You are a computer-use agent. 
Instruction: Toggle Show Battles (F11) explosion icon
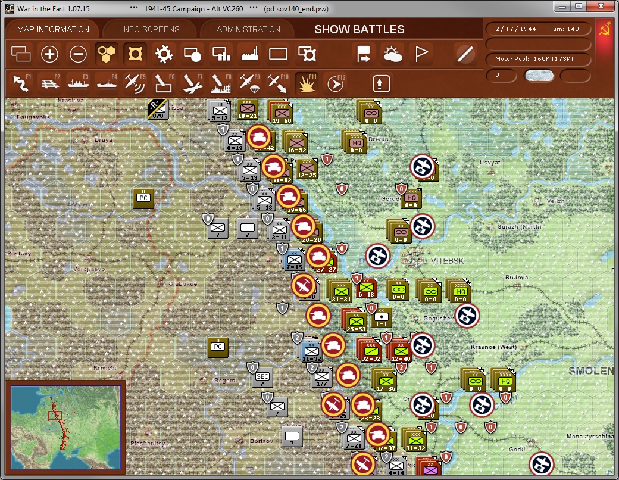click(x=307, y=83)
